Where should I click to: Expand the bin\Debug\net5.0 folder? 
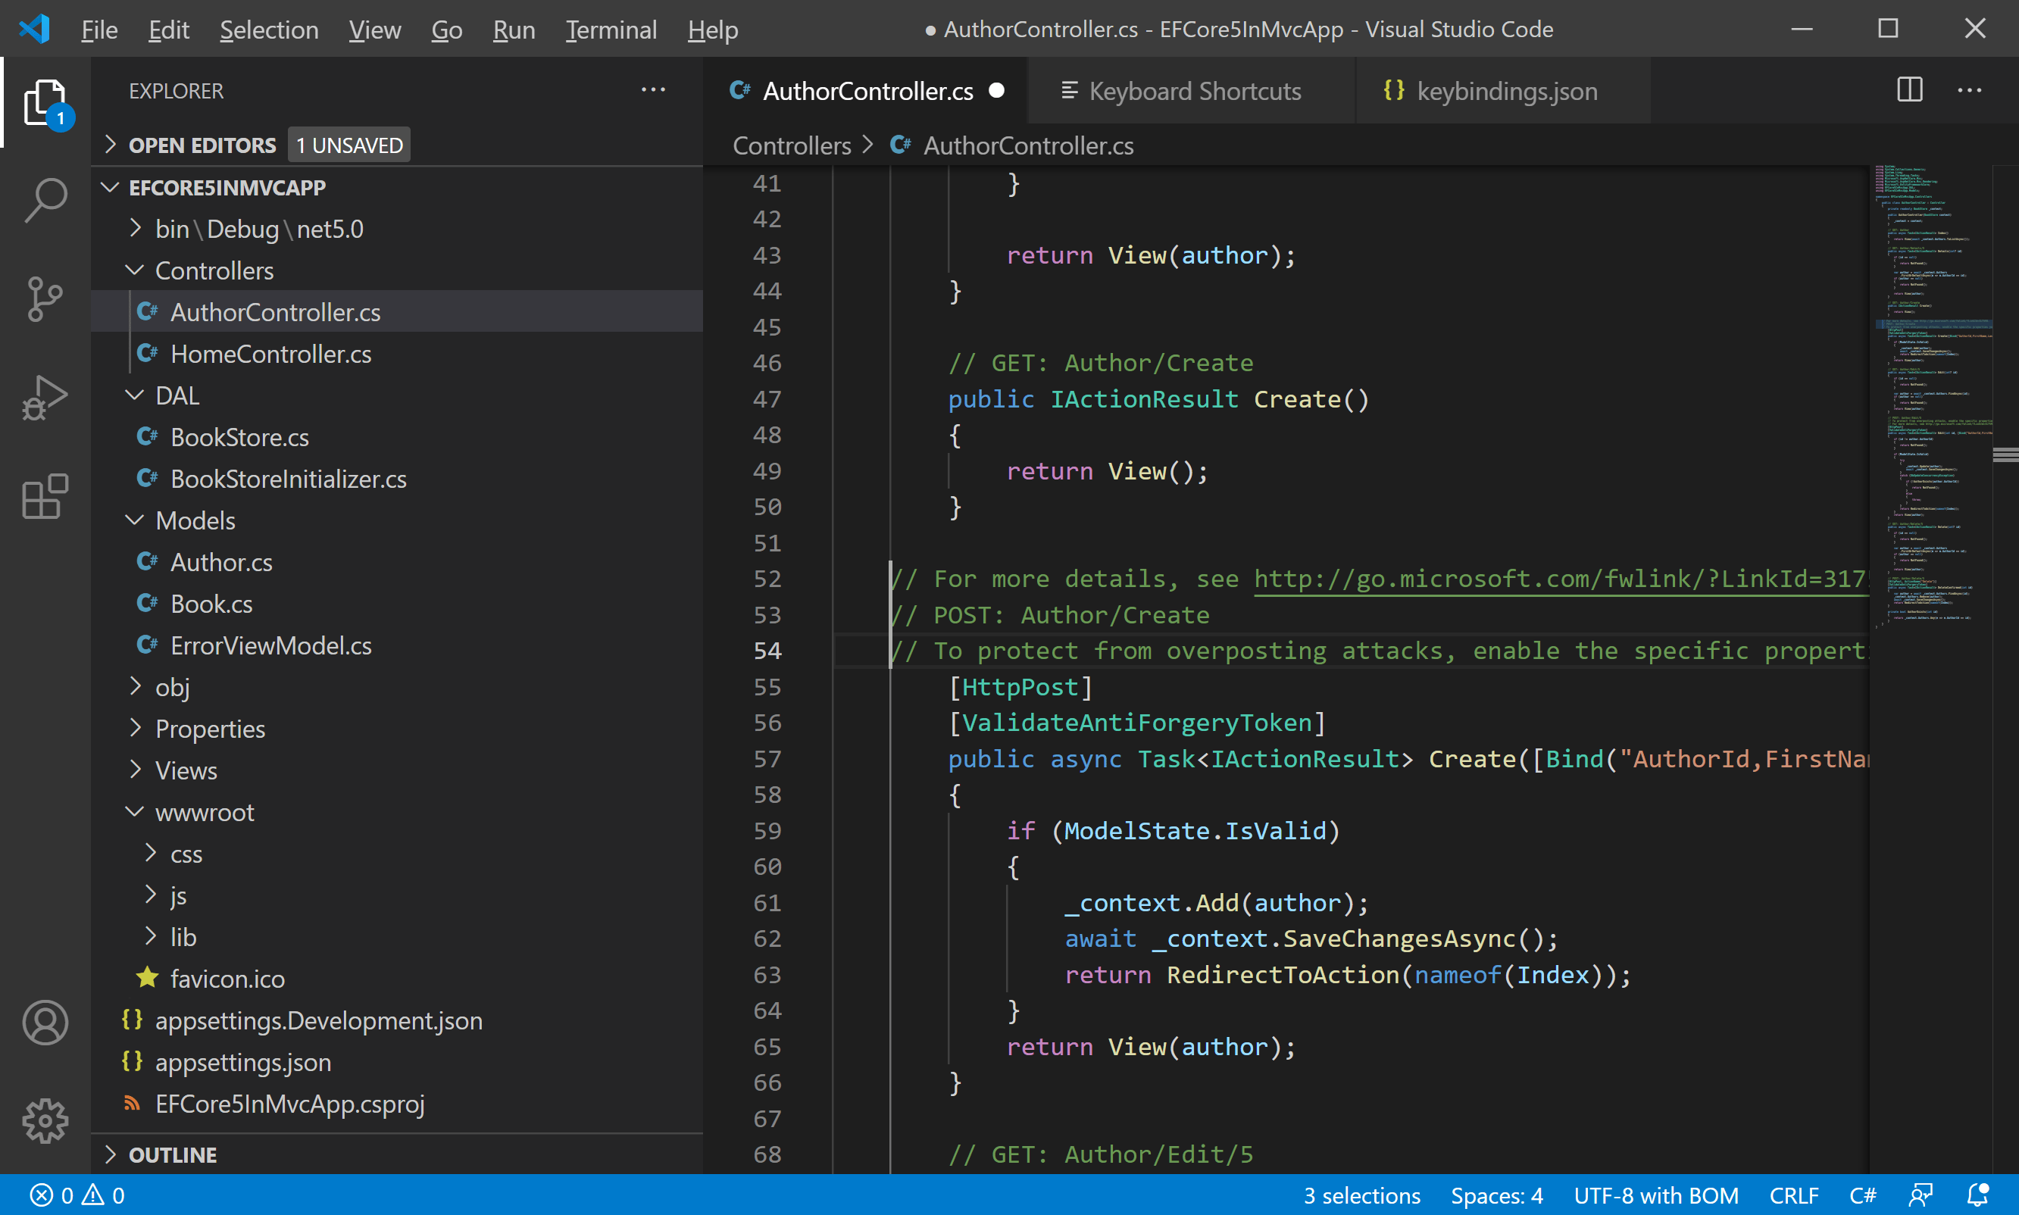point(397,230)
